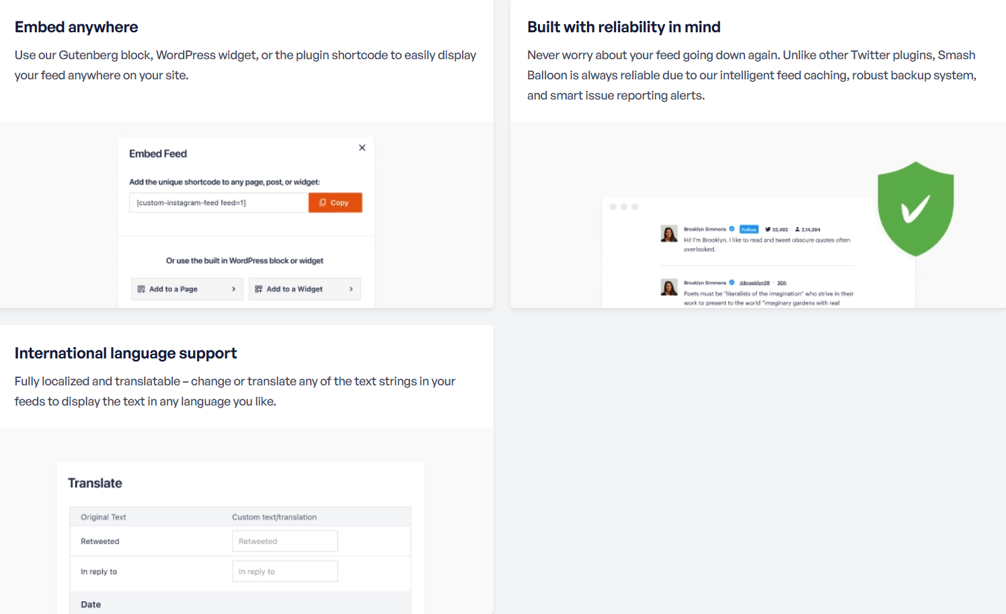Click Brooklyn Simmons avatar in the second tweet

tap(669, 287)
